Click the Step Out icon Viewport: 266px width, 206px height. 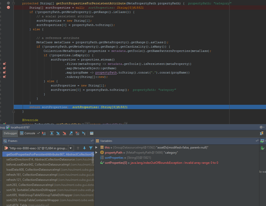71,134
